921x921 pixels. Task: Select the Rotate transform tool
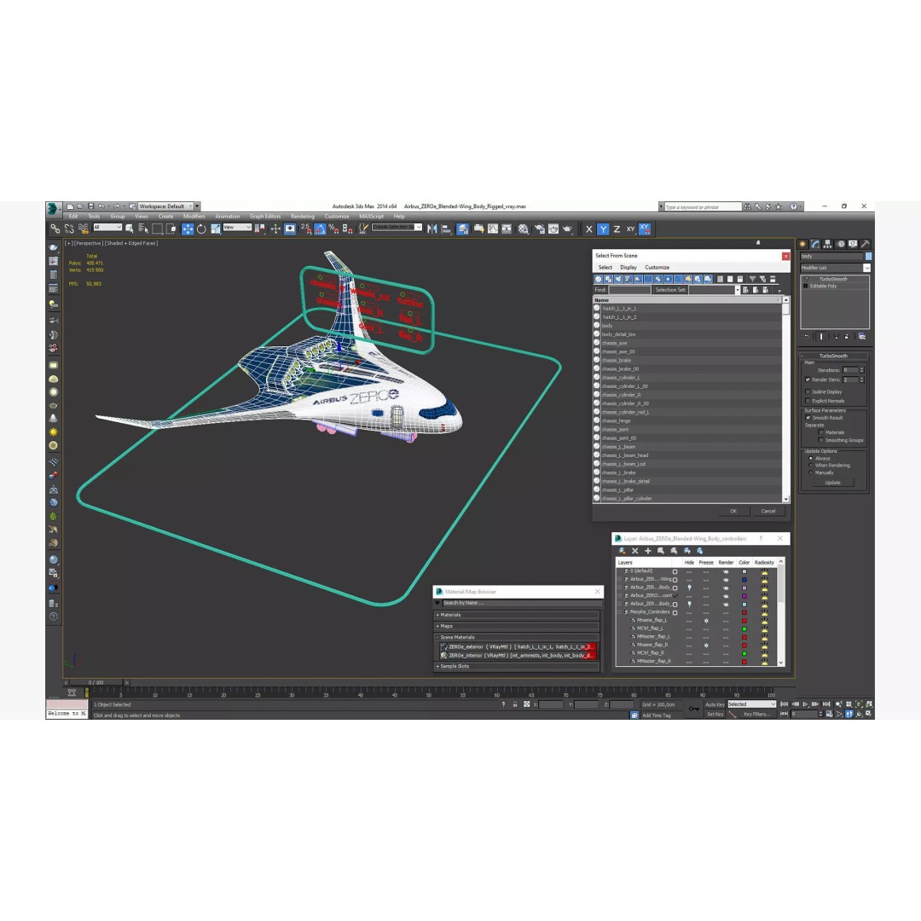click(x=201, y=229)
